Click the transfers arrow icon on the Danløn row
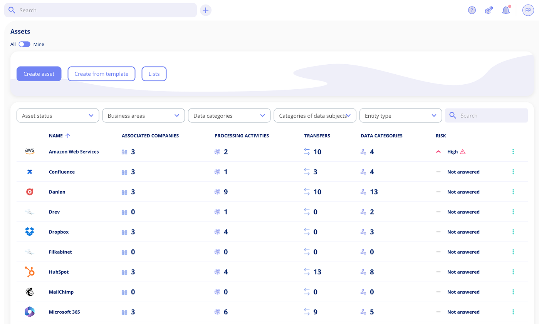 (x=307, y=192)
